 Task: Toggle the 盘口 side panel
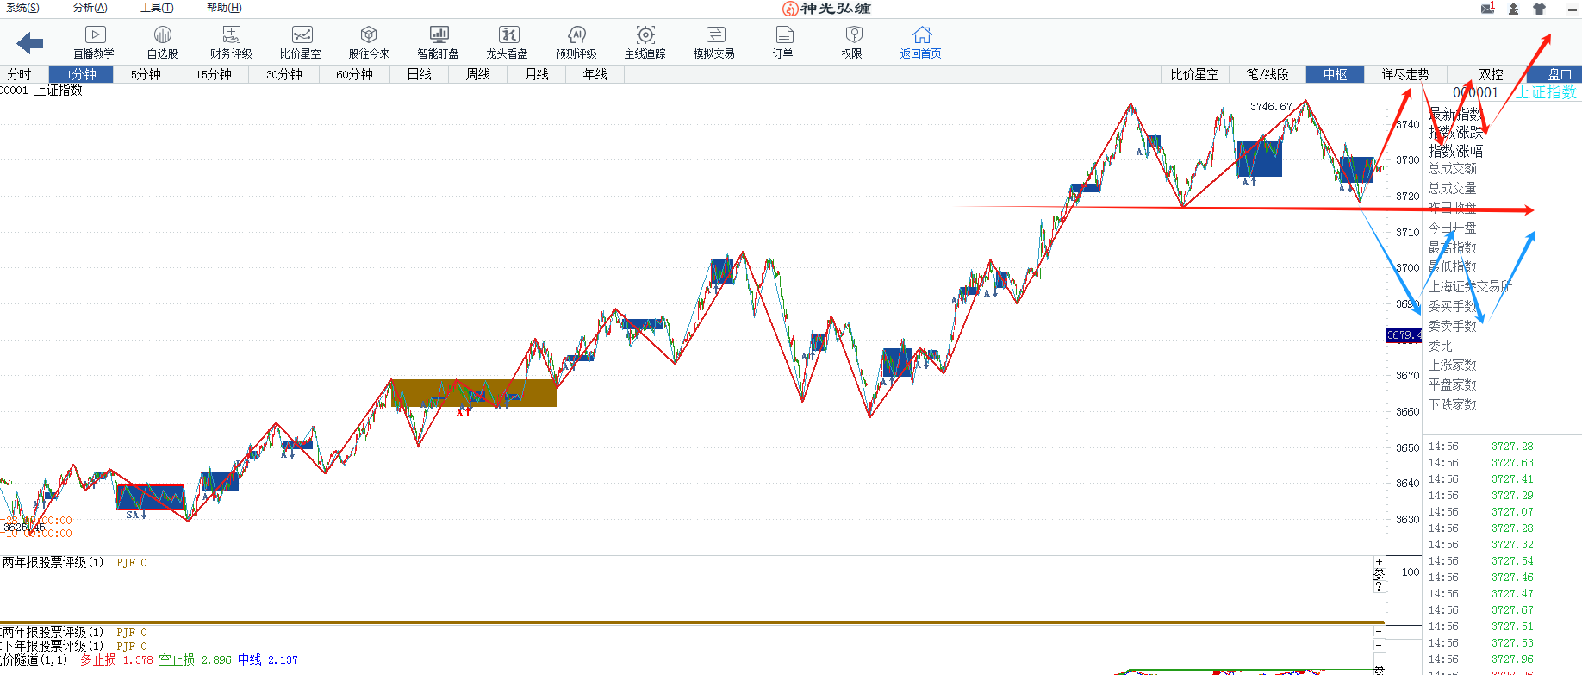click(x=1560, y=74)
